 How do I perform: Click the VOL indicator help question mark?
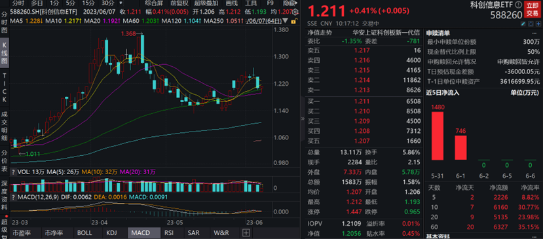[x=13, y=172]
